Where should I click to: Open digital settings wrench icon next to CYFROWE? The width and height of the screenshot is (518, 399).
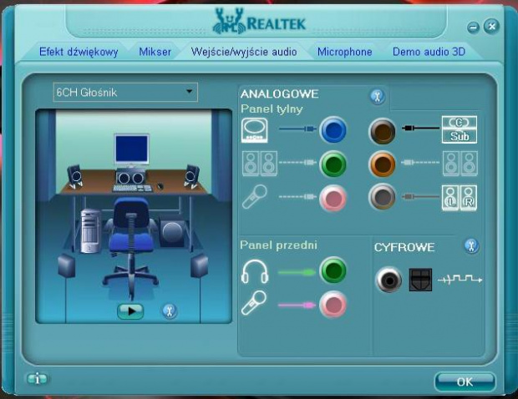471,246
